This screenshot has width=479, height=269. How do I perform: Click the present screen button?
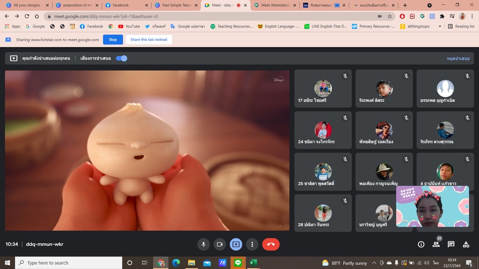click(x=236, y=244)
